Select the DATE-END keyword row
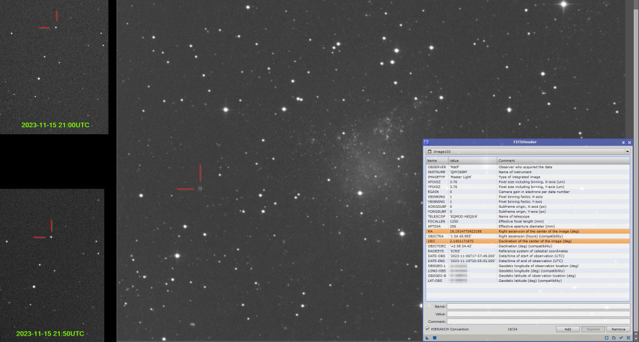The width and height of the screenshot is (639, 342). coord(528,261)
